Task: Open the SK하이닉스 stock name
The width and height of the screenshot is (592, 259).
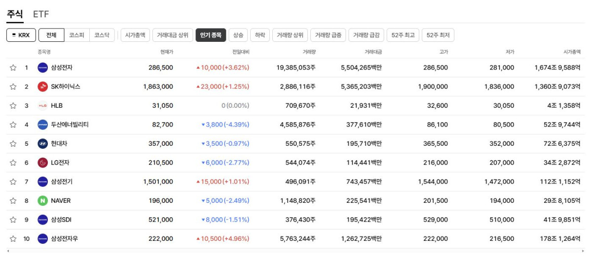Action: point(66,87)
